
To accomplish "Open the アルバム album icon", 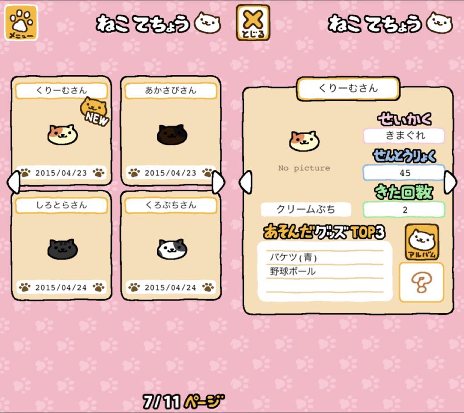I will tap(422, 242).
